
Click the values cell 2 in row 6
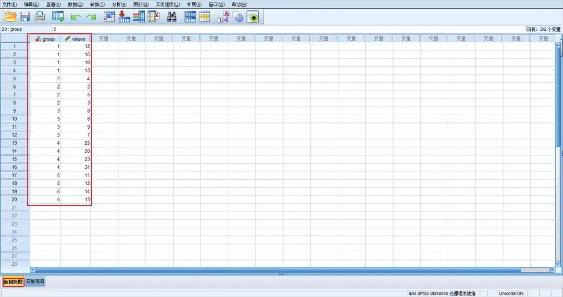(x=76, y=87)
